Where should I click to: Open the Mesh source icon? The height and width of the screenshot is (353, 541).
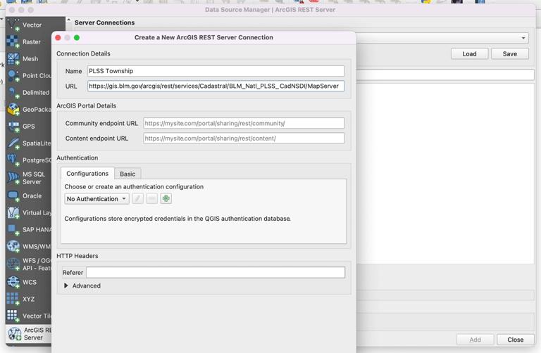click(13, 59)
